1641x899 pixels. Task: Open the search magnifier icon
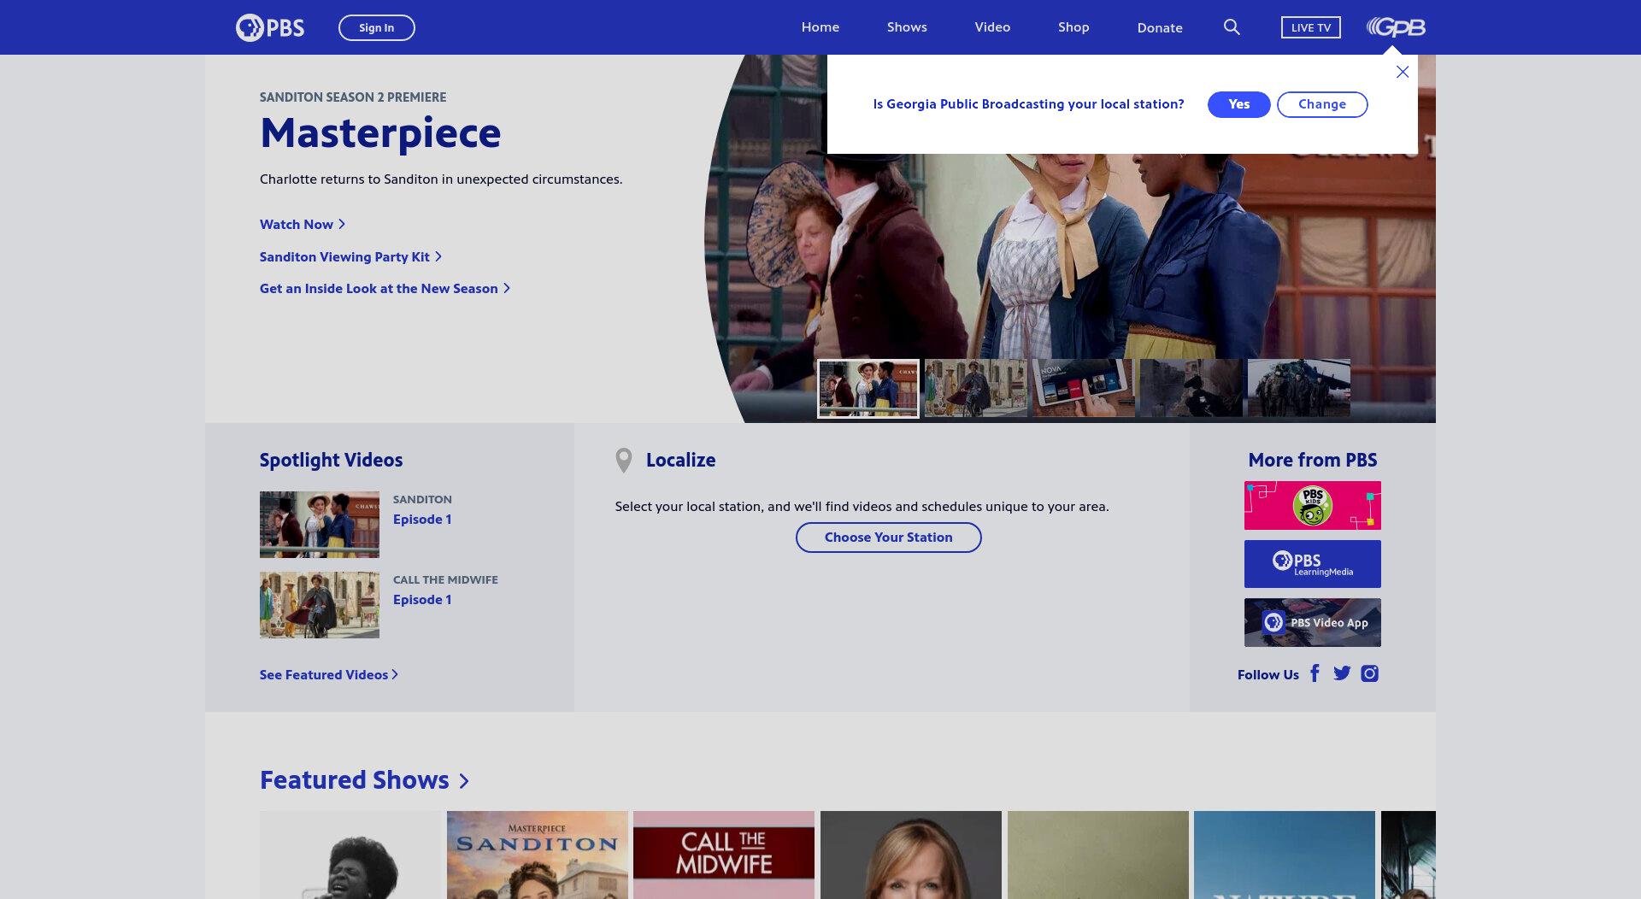(1232, 27)
